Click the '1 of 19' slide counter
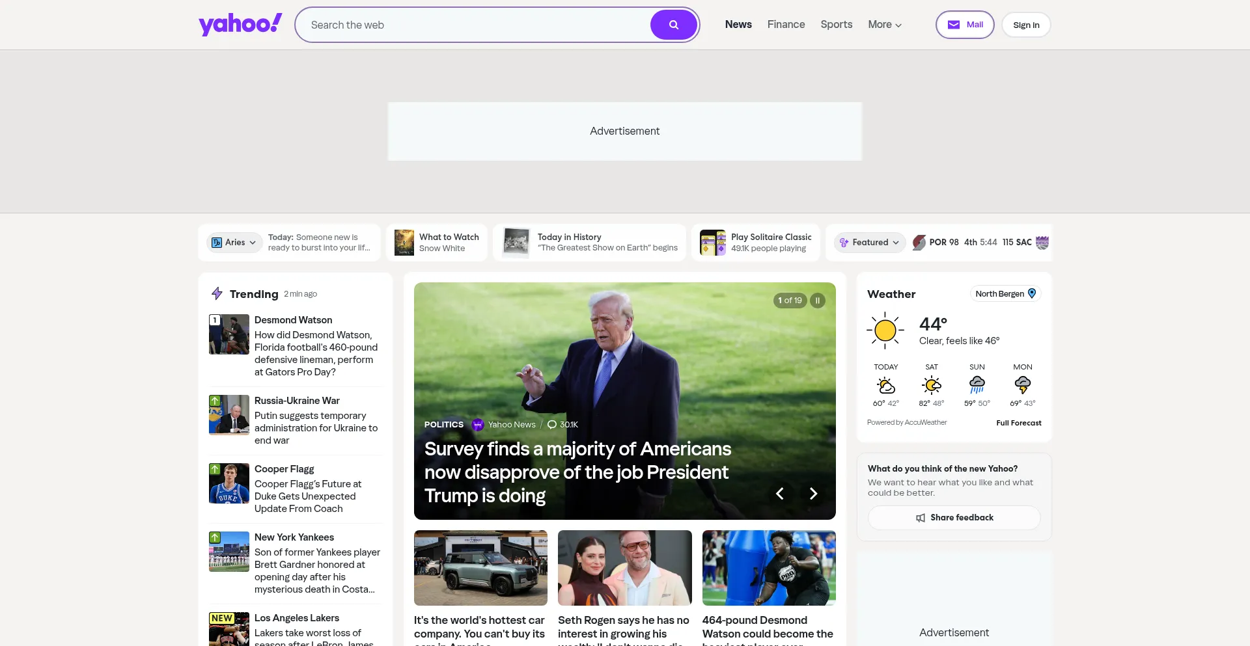Viewport: 1250px width, 646px height. click(790, 301)
